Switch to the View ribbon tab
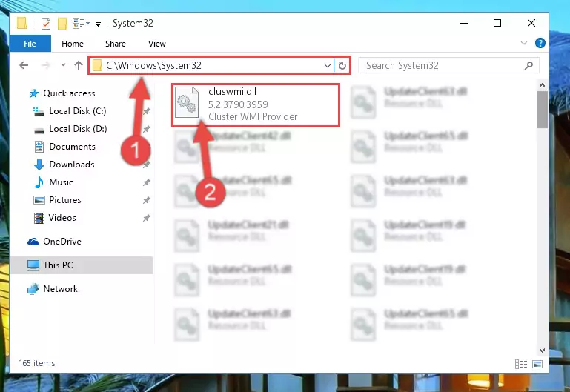 156,44
